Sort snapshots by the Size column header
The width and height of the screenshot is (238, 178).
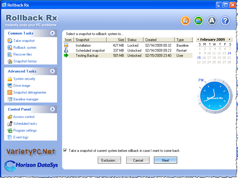(x=116, y=40)
